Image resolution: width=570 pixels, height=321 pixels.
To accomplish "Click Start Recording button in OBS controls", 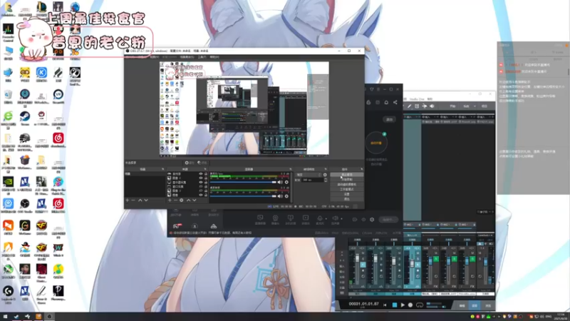I will point(346,180).
